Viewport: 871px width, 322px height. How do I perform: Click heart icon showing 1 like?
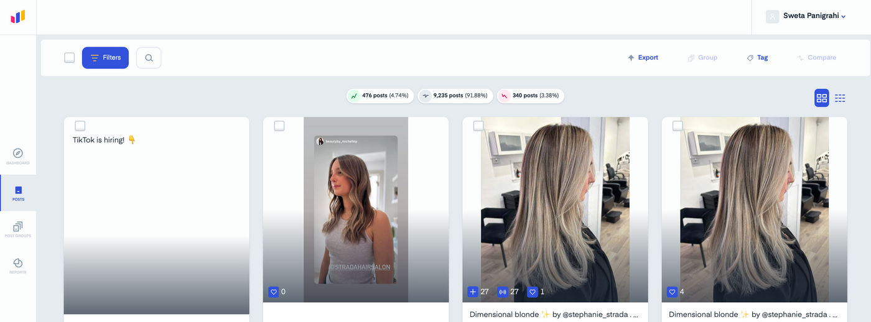click(x=532, y=292)
